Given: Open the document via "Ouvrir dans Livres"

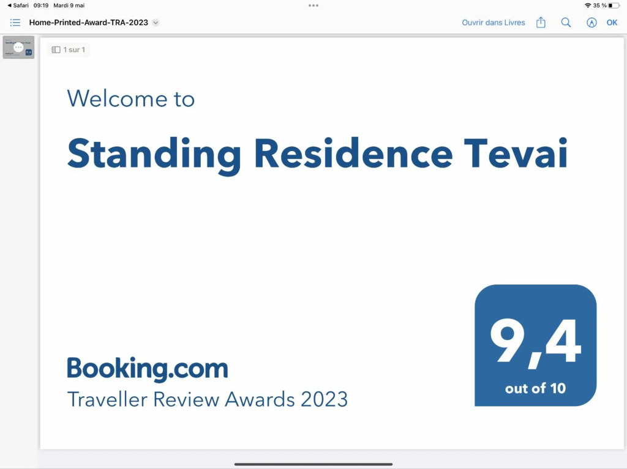Looking at the screenshot, I should pos(494,23).
